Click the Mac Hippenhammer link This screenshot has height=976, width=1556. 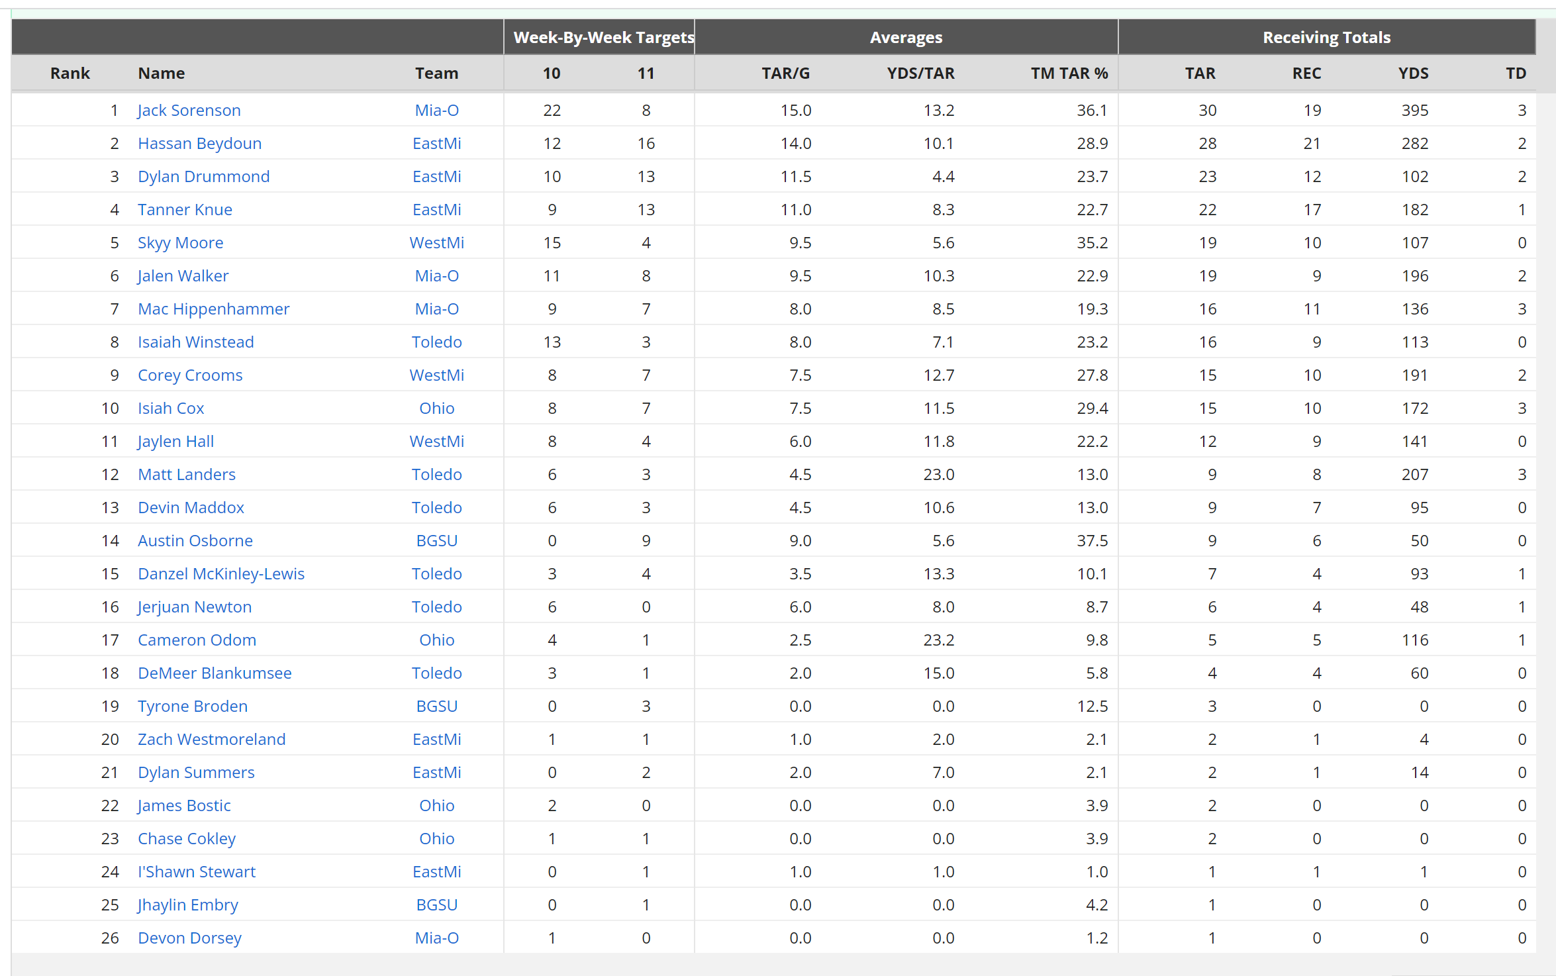click(213, 309)
